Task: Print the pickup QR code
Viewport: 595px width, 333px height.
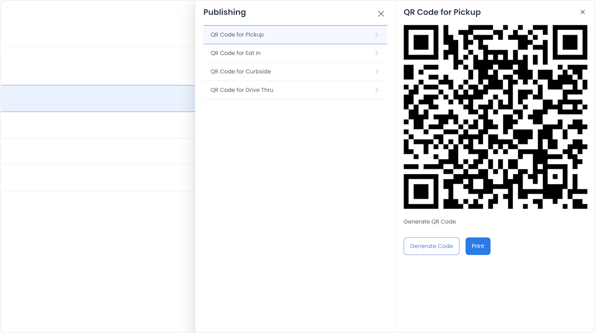Action: [478, 246]
